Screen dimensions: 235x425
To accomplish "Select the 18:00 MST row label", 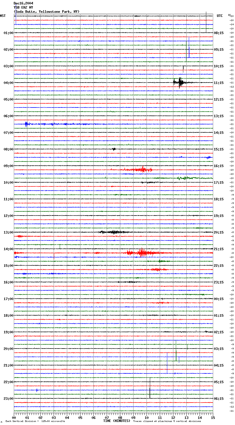I will coord(9,316).
